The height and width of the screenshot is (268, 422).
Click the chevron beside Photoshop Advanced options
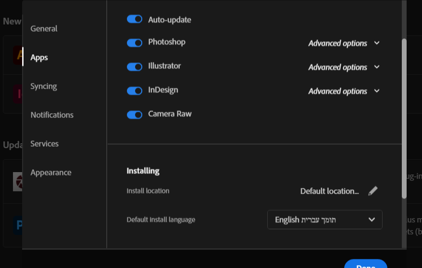click(377, 43)
